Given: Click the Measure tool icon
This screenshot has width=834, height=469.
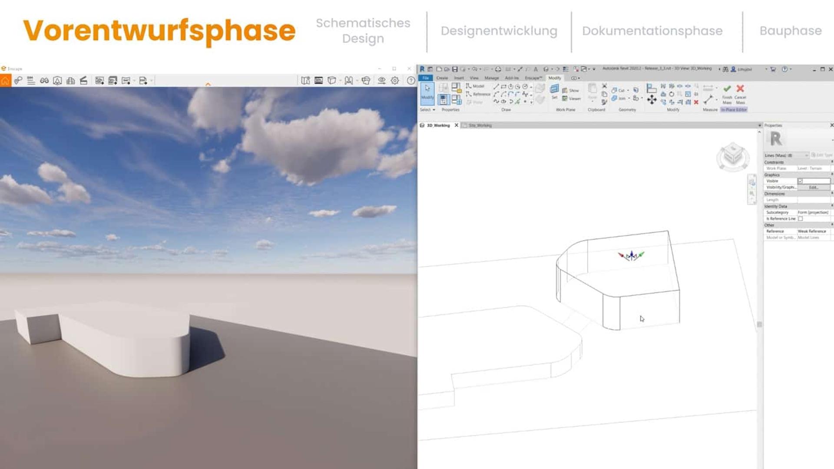Looking at the screenshot, I should [708, 99].
